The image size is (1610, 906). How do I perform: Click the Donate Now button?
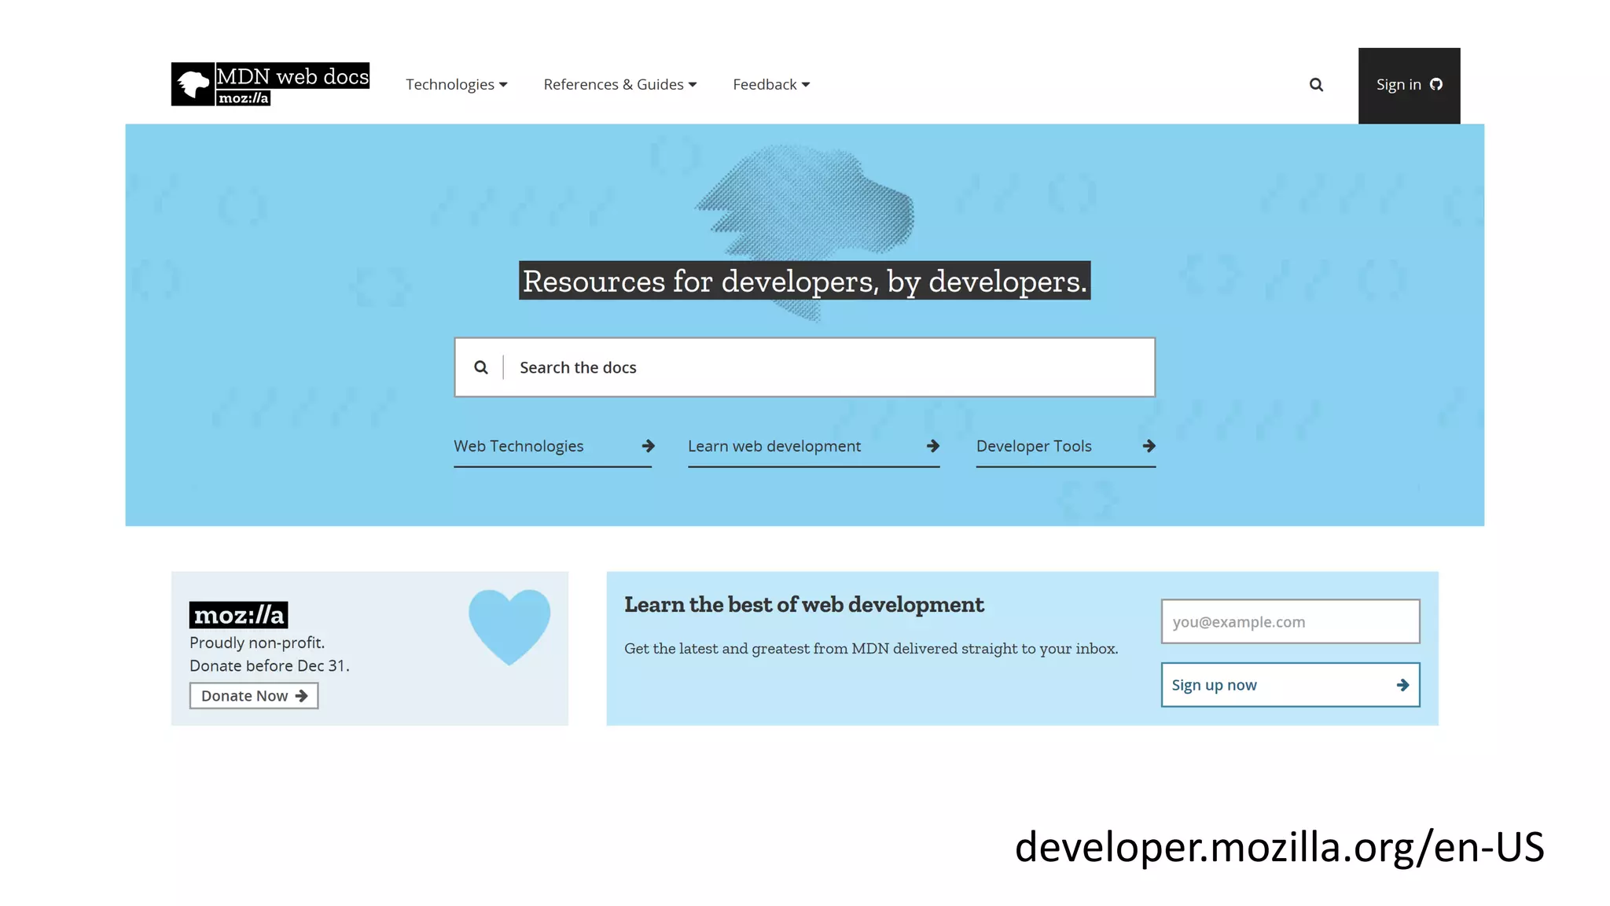(x=253, y=696)
